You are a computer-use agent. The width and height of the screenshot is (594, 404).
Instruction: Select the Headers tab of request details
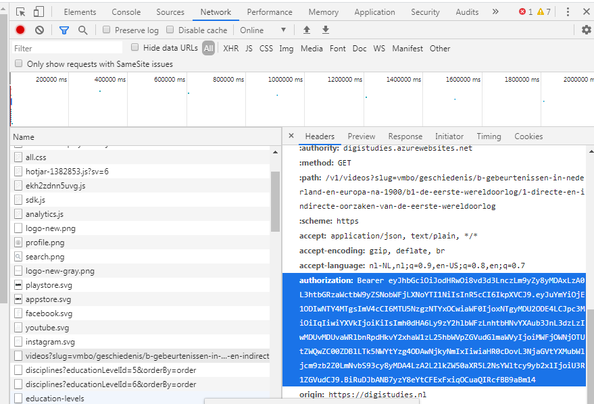pyautogui.click(x=320, y=136)
